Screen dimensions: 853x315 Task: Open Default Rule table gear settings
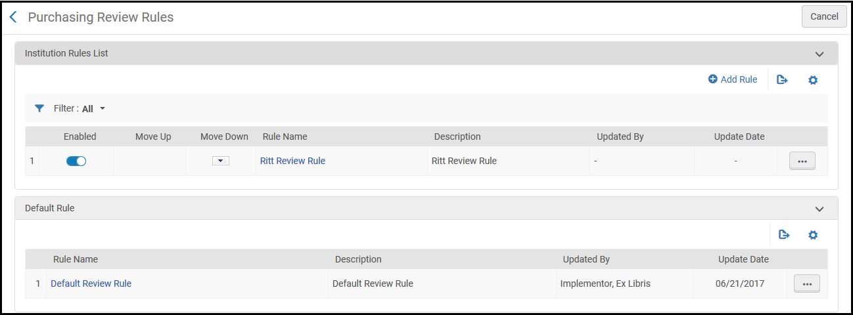(813, 235)
